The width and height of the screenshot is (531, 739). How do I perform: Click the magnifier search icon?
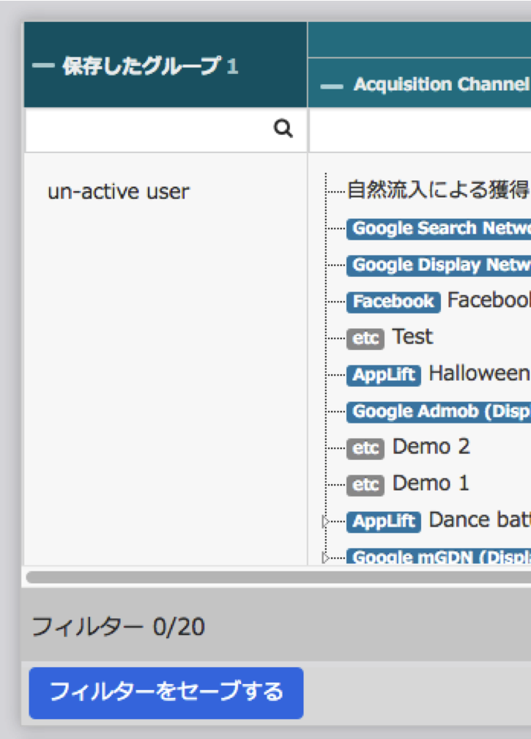coord(283,128)
